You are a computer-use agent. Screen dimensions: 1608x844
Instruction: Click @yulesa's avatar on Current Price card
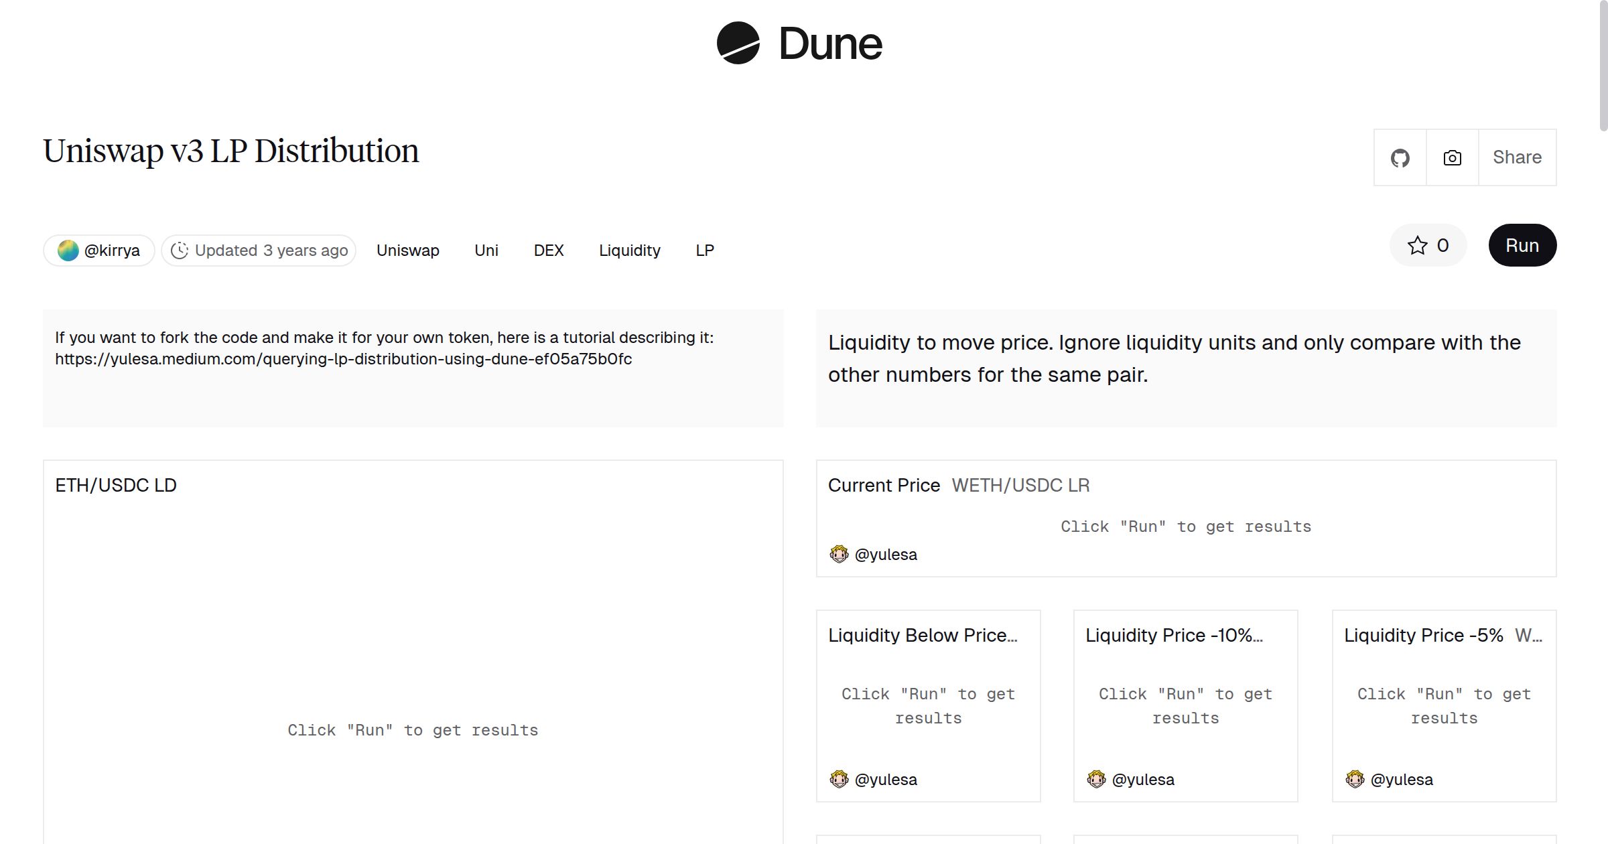[x=838, y=554]
